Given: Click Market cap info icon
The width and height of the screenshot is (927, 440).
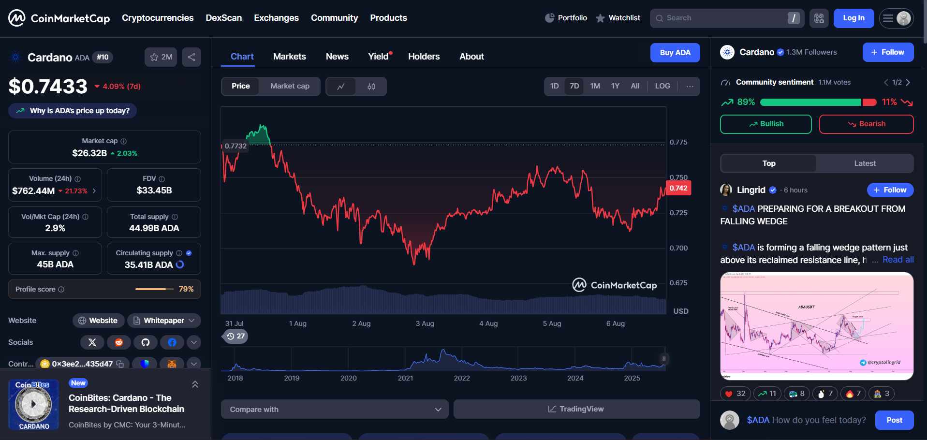Looking at the screenshot, I should click(x=123, y=141).
